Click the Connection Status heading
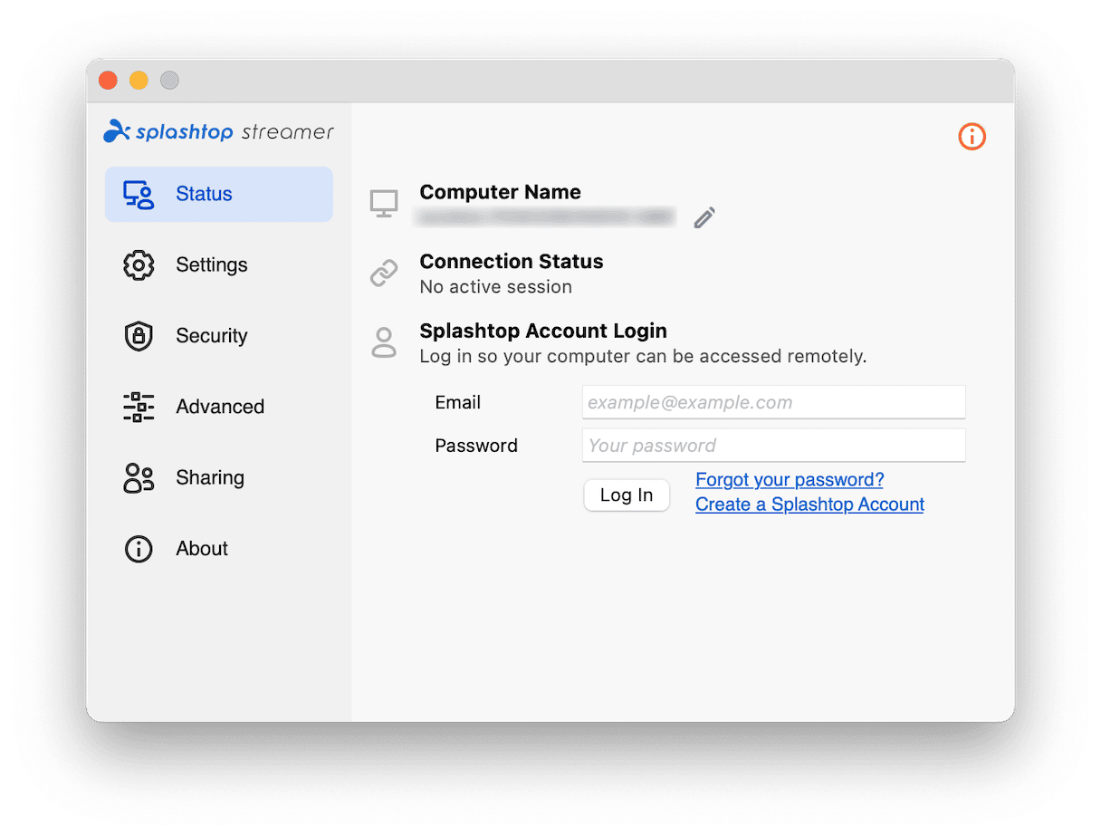Screen dimensions: 1101x836 tap(512, 262)
